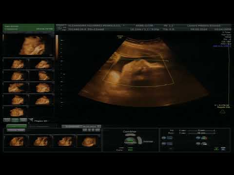Select third thumbnail in bottom clipboard strip

(x=65, y=141)
